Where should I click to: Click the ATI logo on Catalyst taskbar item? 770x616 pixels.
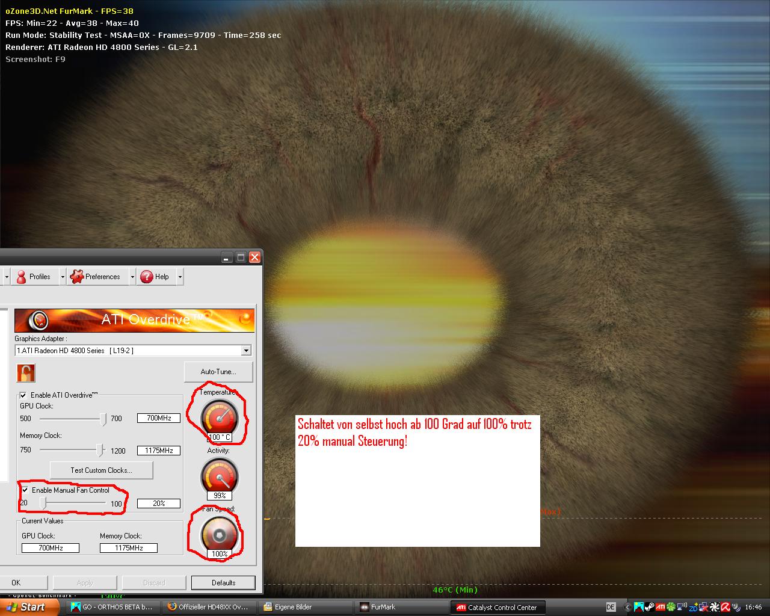pos(461,607)
